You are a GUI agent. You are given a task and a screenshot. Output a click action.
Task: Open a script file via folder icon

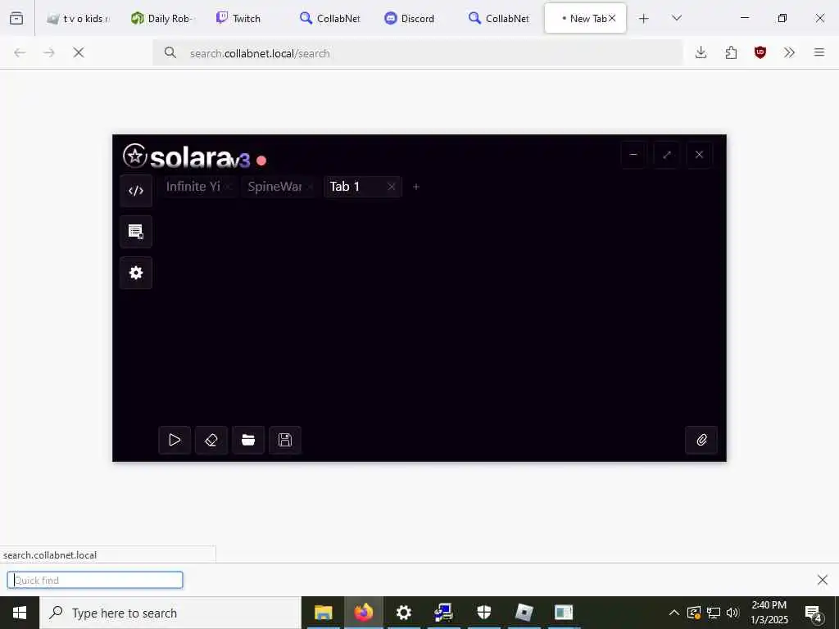[x=248, y=440]
